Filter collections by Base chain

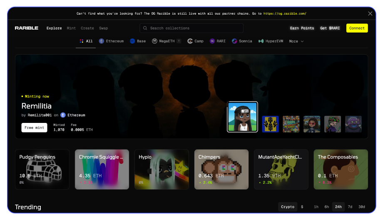(138, 41)
